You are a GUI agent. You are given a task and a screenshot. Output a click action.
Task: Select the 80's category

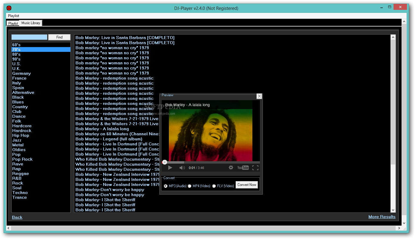click(x=41, y=54)
